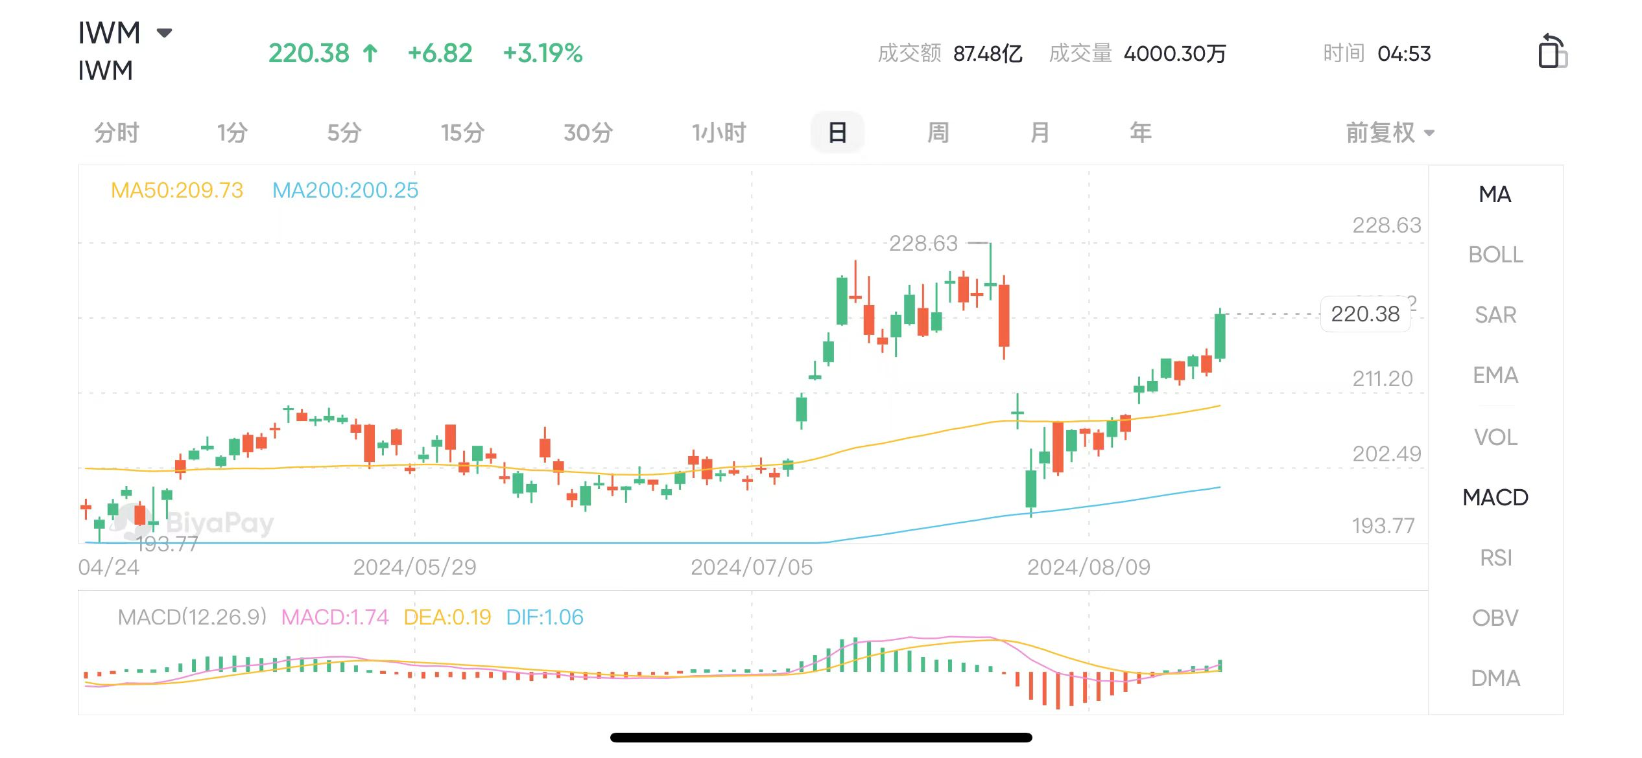
Task: Switch to the 年 yearly tab
Action: pyautogui.click(x=1141, y=133)
